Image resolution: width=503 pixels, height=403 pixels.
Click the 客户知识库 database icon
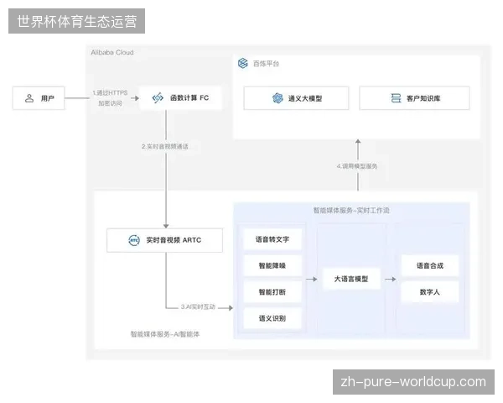396,98
